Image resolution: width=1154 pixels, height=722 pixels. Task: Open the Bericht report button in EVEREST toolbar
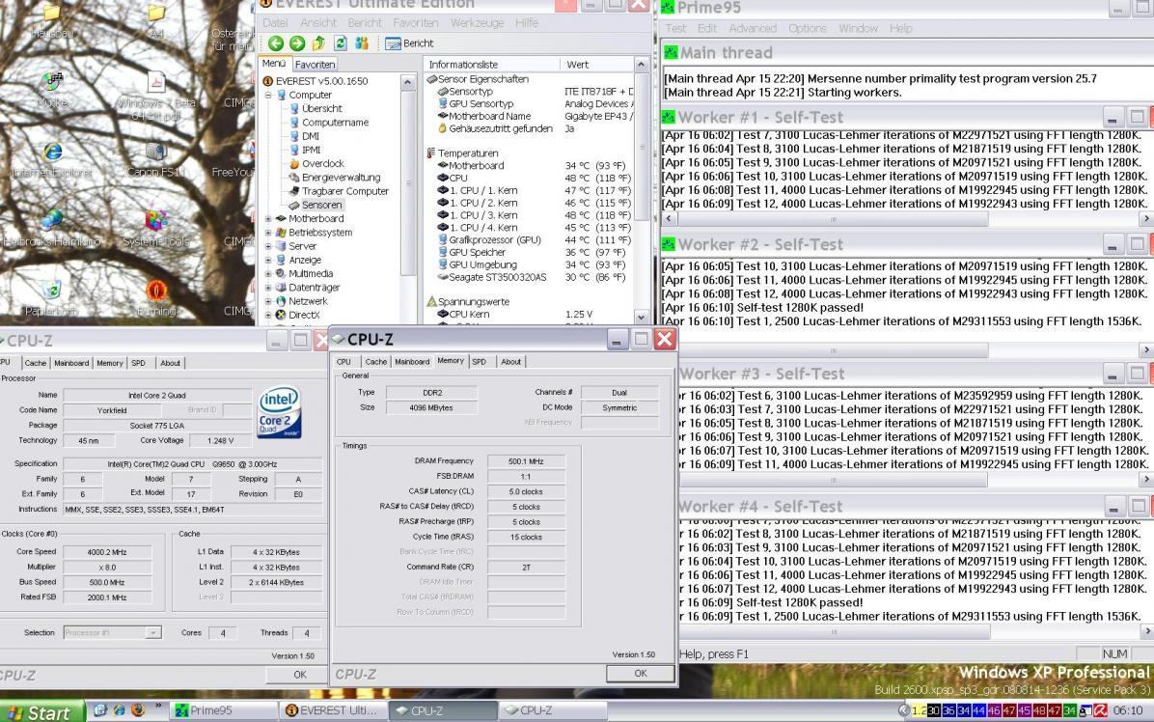(410, 43)
